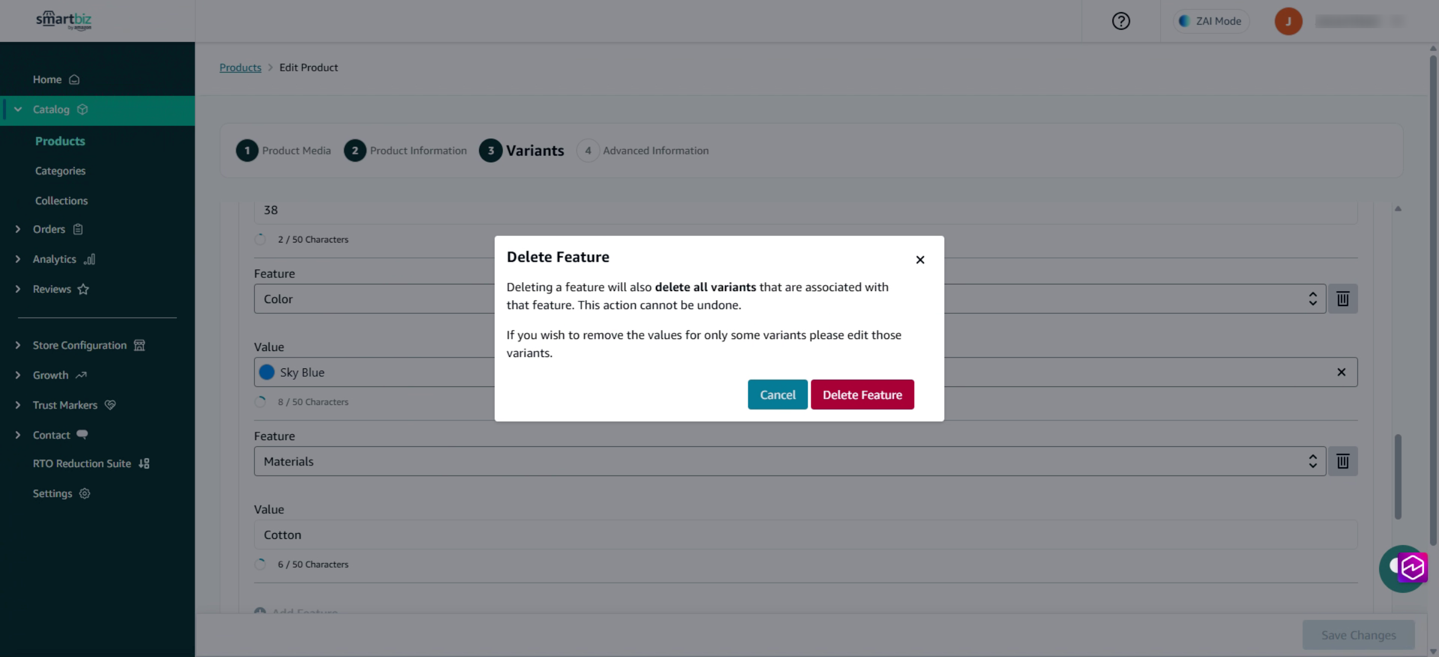The height and width of the screenshot is (657, 1439).
Task: Click the Sky Blue color swatch
Action: pos(267,372)
